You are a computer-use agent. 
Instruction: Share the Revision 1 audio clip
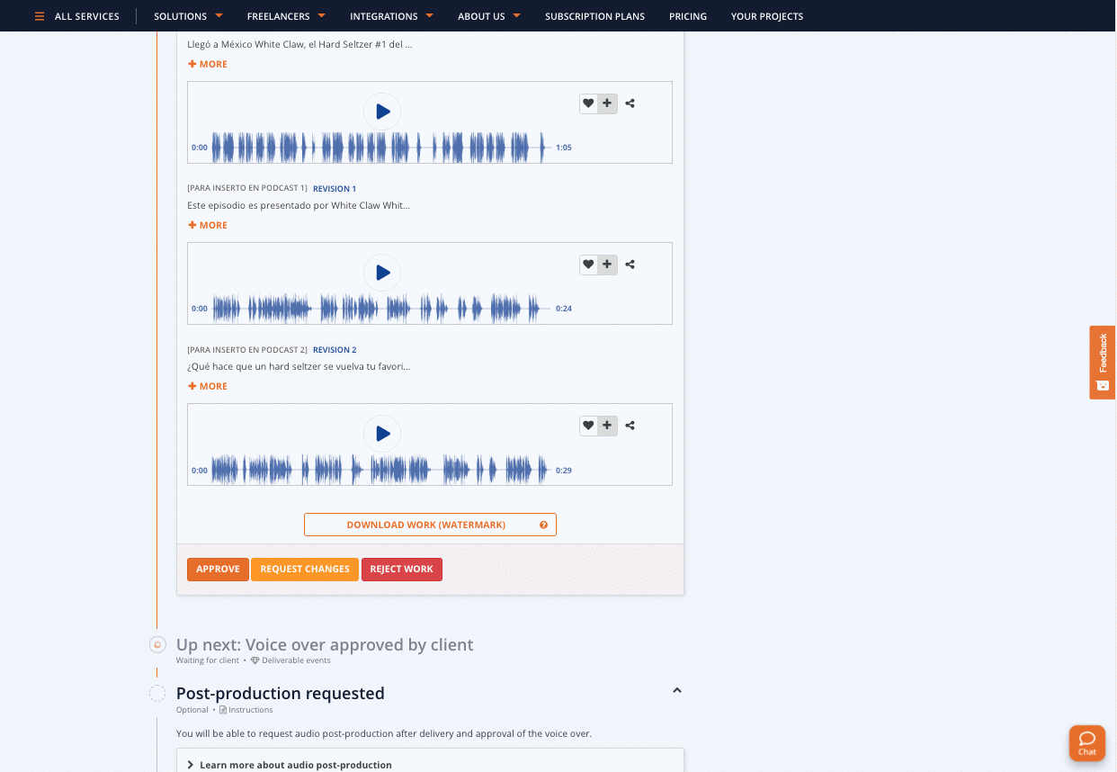[x=630, y=265]
